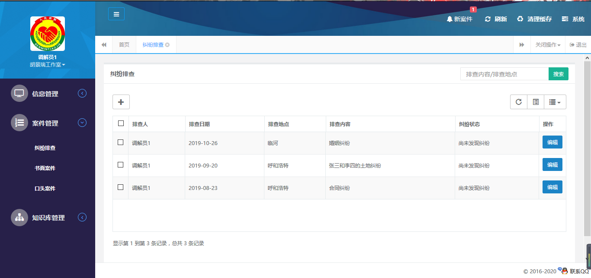Click the 清理缓存 clear cache icon
591x278 pixels.
pos(520,19)
